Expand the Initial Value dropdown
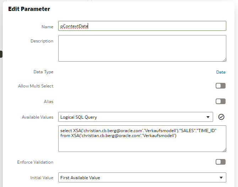Image resolution: width=238 pixels, height=187 pixels. tap(142, 177)
